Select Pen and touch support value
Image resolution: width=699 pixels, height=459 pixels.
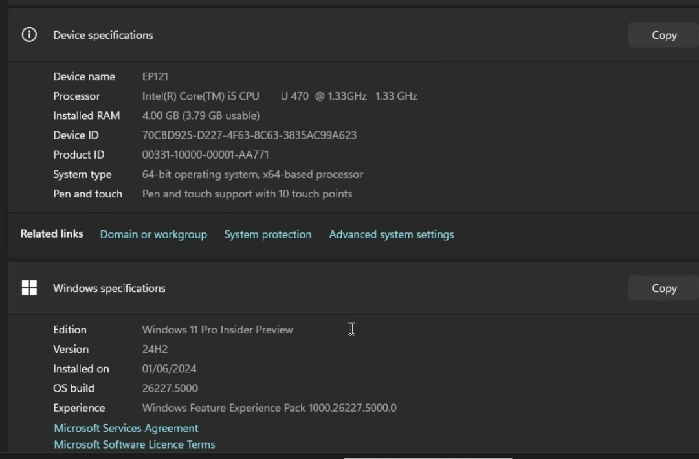(247, 194)
